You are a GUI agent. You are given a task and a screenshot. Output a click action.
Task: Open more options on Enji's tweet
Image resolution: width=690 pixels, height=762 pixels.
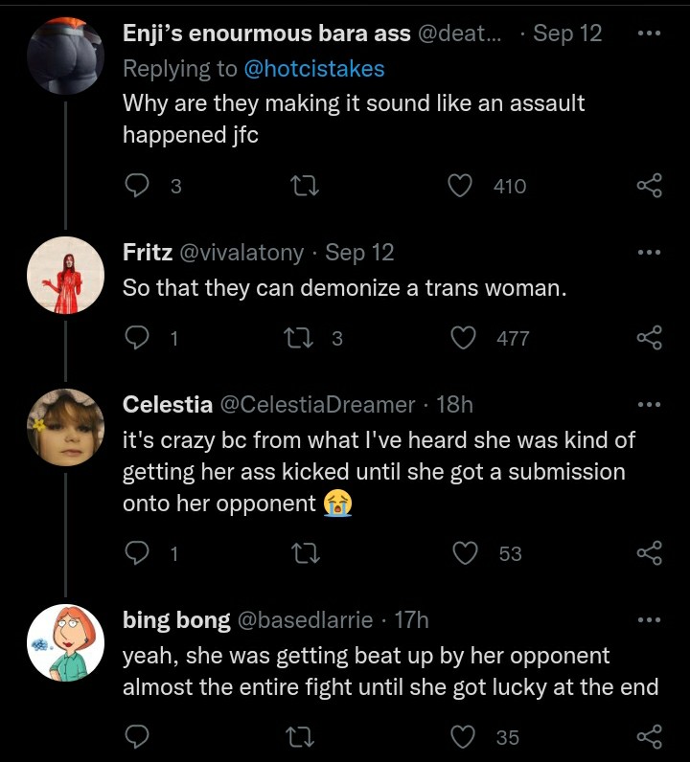(x=649, y=34)
